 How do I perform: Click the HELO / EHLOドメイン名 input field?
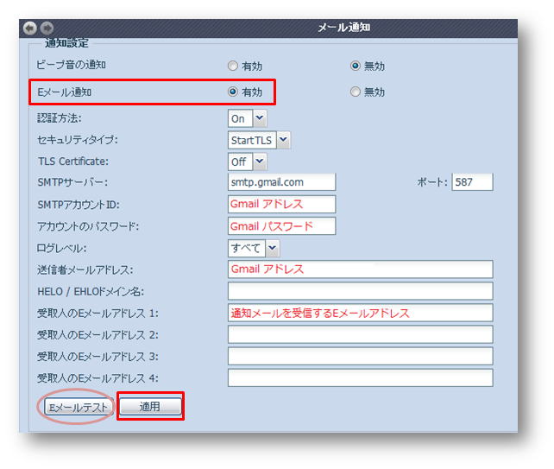[x=361, y=291]
